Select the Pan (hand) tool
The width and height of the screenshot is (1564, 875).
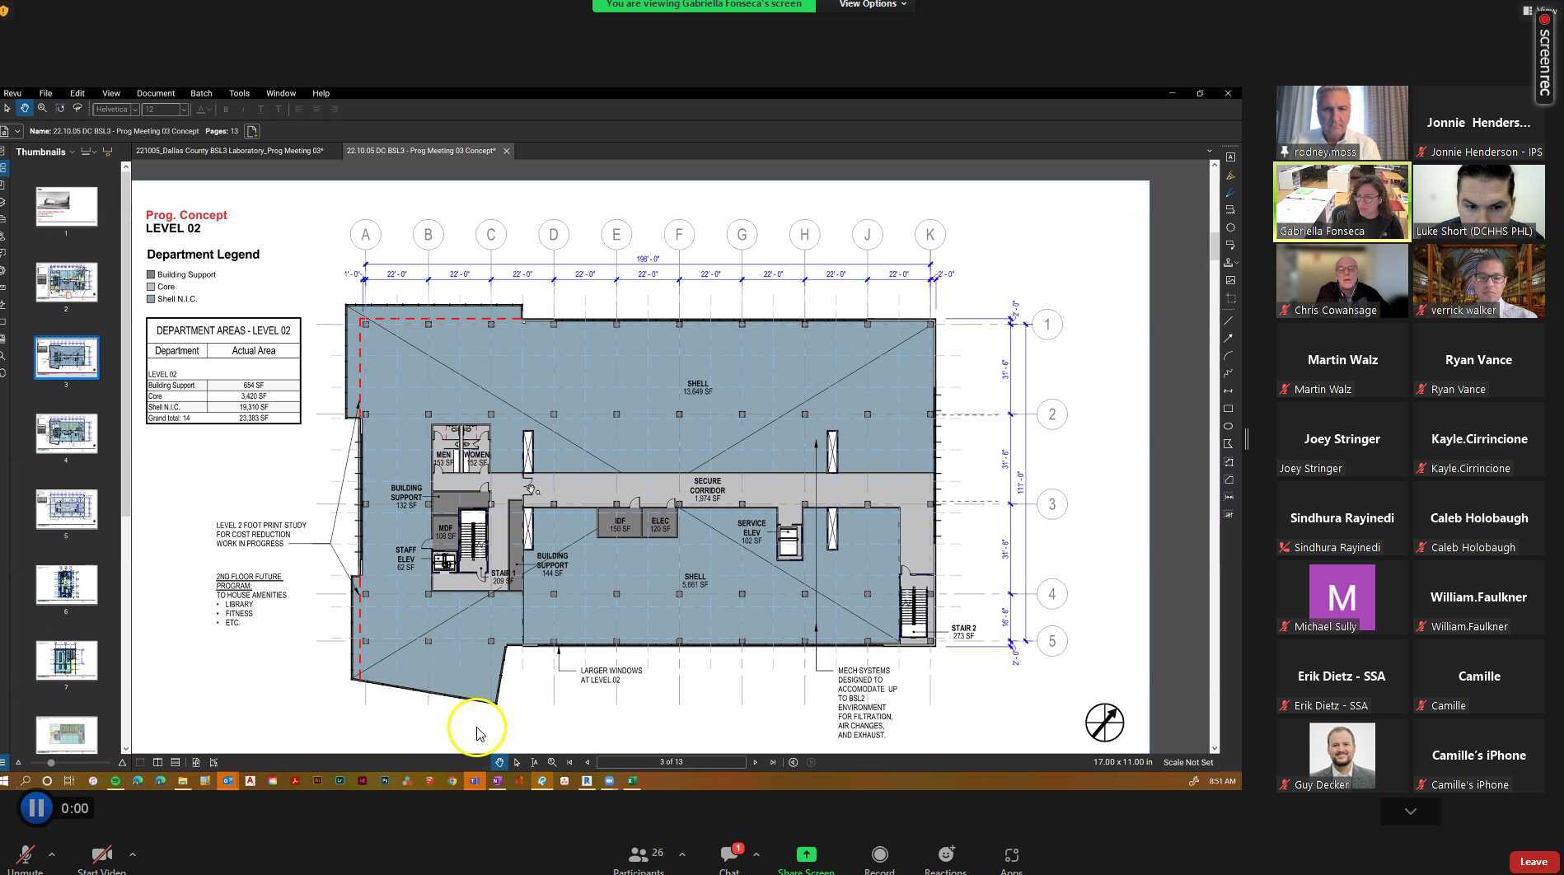click(x=25, y=108)
